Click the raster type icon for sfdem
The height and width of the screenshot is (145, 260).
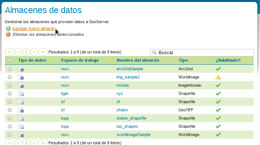click(x=21, y=110)
